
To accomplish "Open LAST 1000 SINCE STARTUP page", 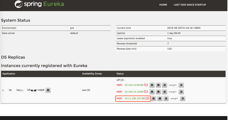I will point(190,5).
